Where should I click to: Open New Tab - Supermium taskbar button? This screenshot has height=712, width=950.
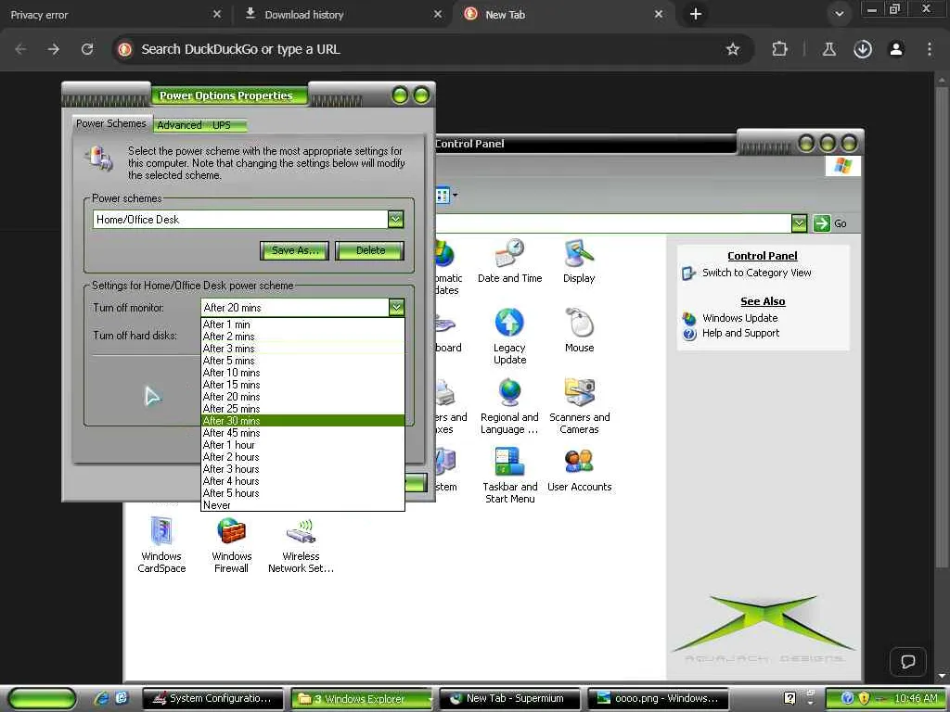509,699
